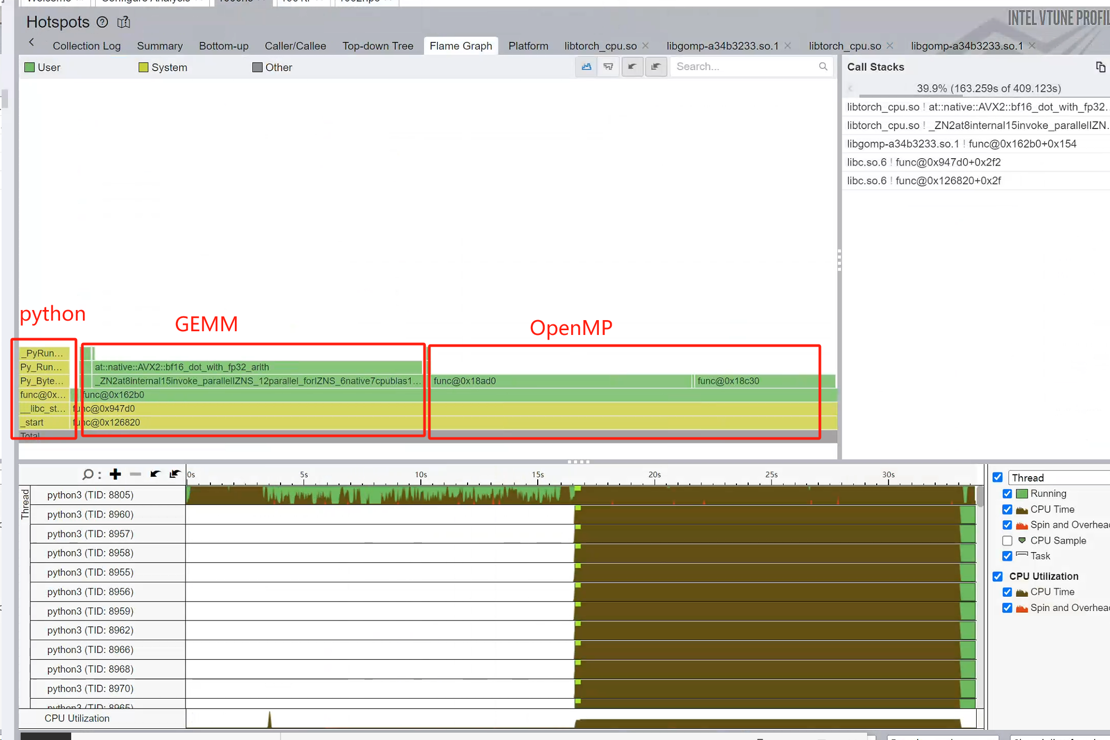
Task: Click the Py_Byte... flame bar
Action: coord(44,381)
